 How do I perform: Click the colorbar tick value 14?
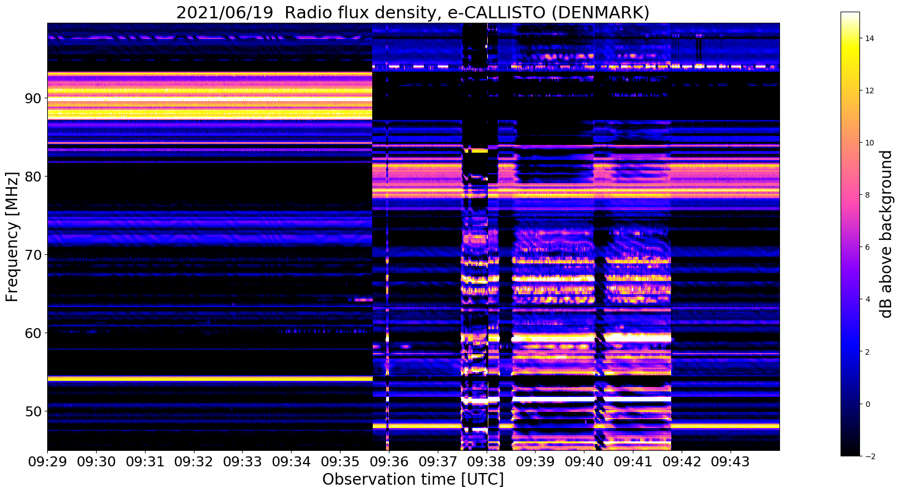click(x=869, y=38)
